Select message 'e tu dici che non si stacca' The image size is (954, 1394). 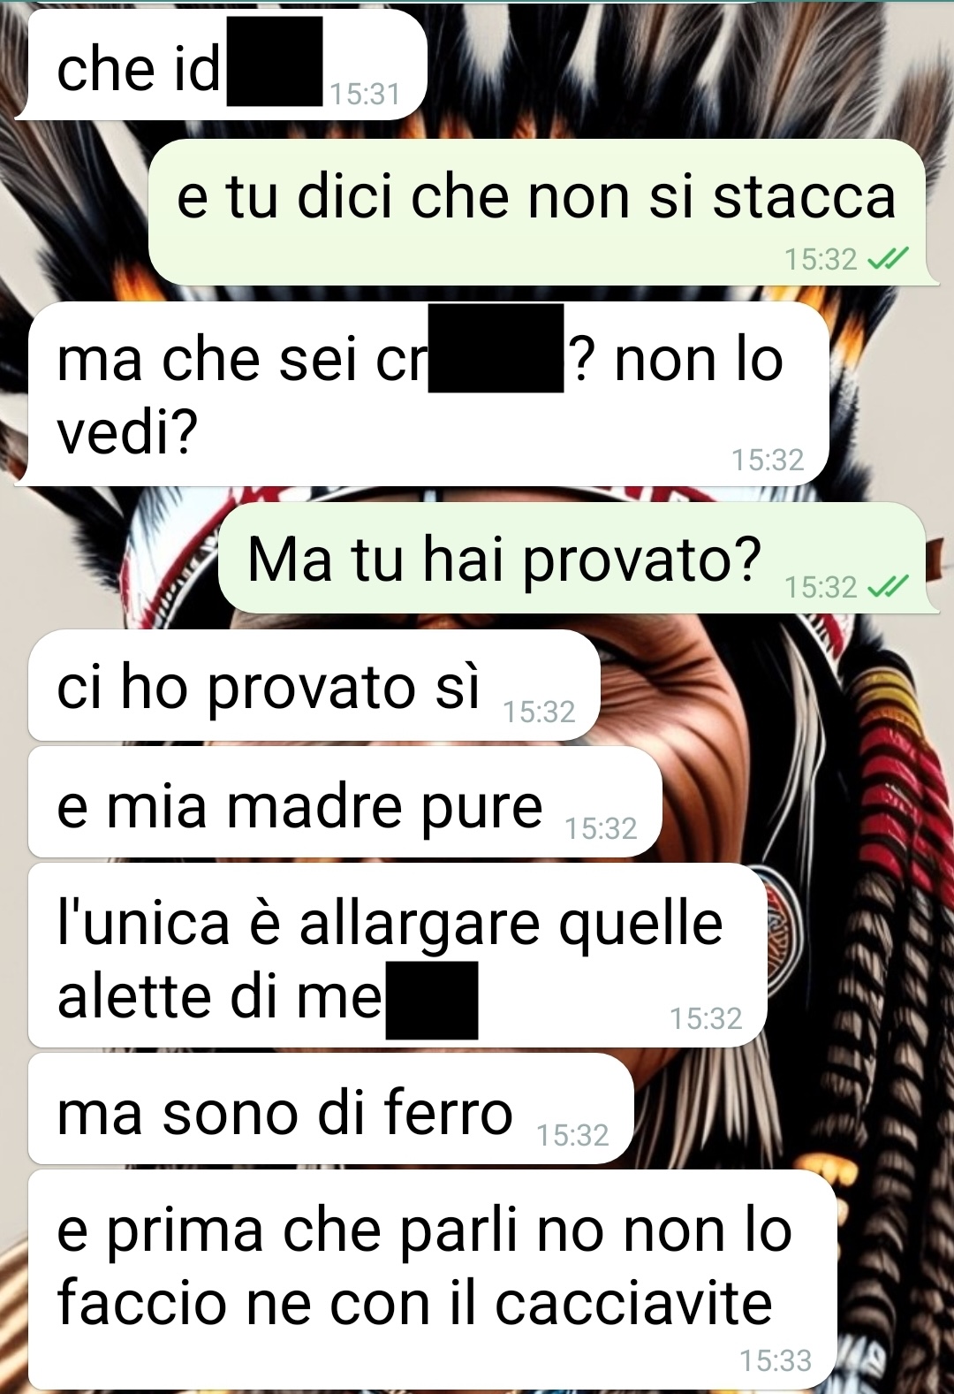coord(542,212)
